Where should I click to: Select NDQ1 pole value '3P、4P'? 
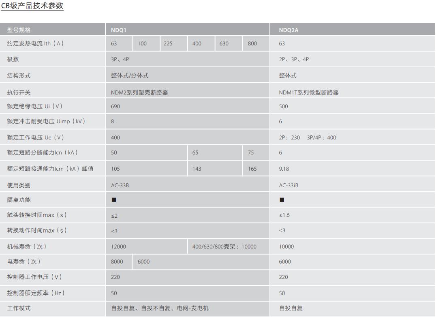click(120, 59)
